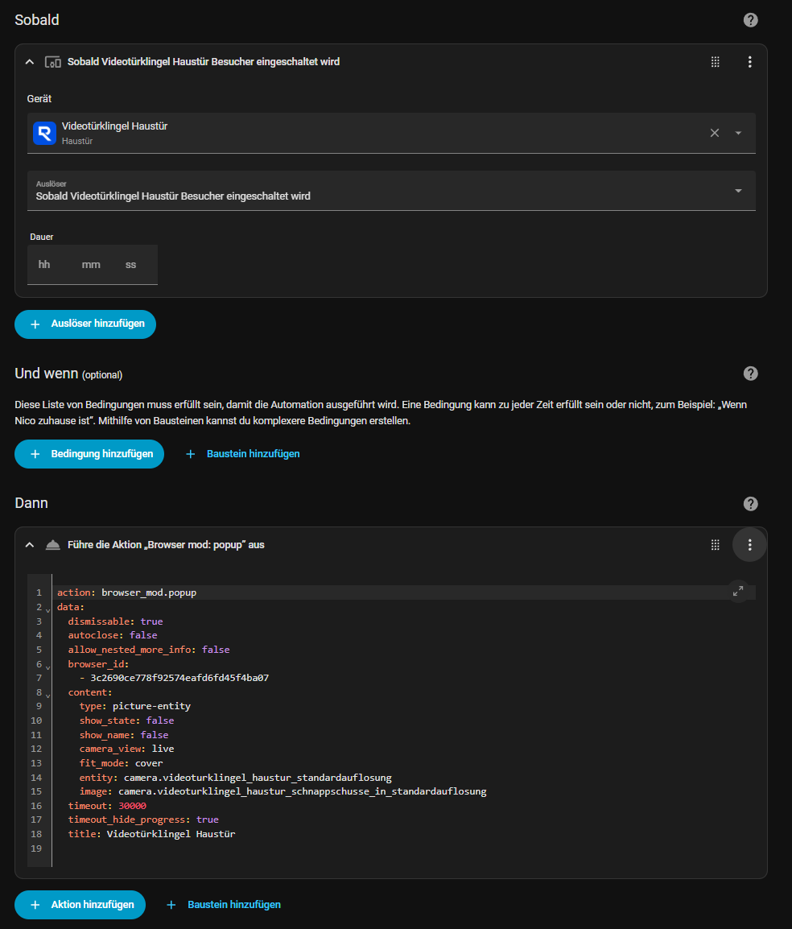Click empty line 19 in the code editor
This screenshot has width=792, height=929.
(402, 848)
